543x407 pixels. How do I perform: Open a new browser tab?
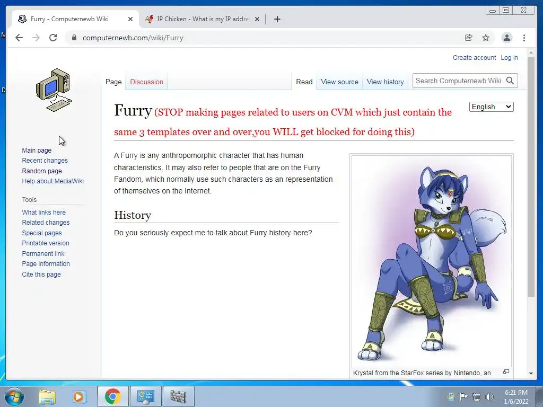click(x=277, y=19)
